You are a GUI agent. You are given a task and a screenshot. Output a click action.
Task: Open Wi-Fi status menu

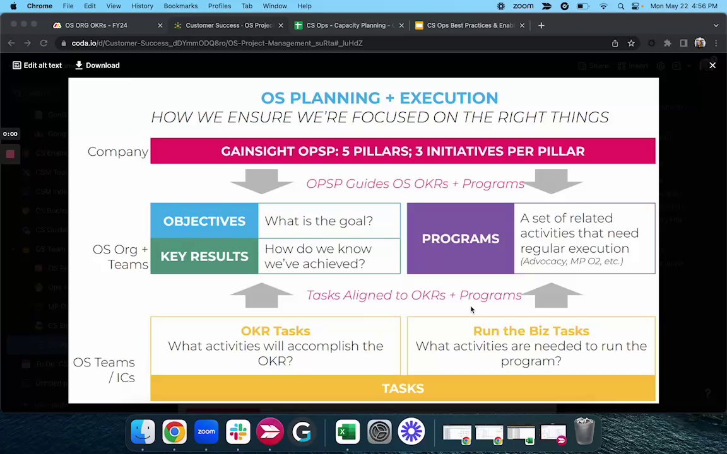tap(603, 6)
